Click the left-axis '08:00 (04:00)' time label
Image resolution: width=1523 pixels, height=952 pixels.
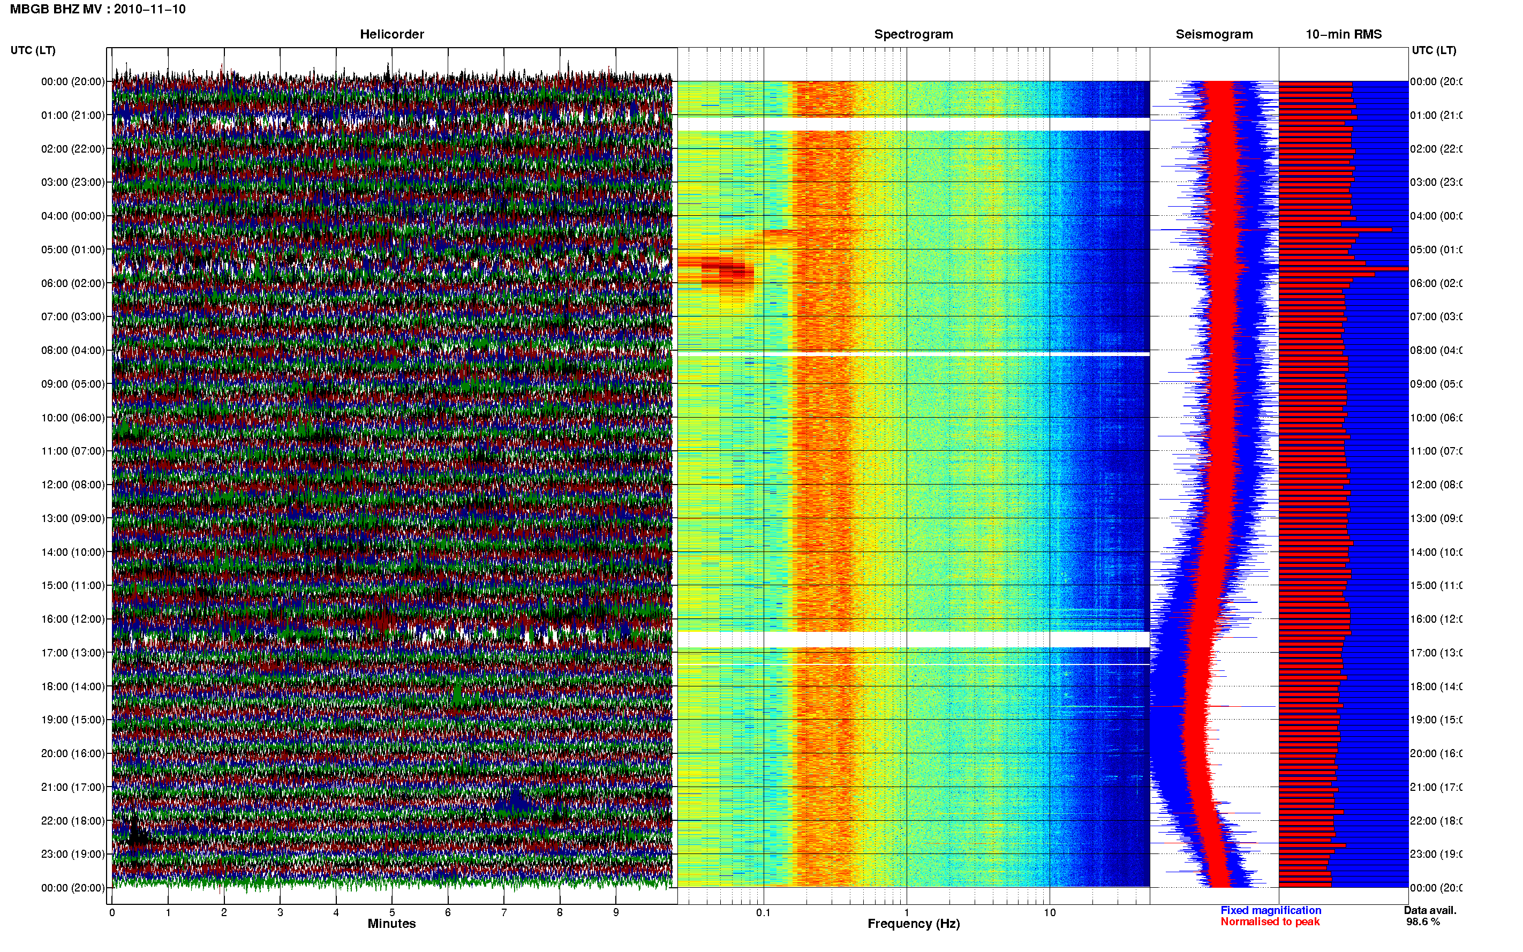tap(73, 350)
